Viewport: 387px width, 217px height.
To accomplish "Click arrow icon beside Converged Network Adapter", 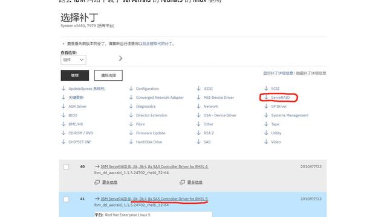I will pos(131,97).
